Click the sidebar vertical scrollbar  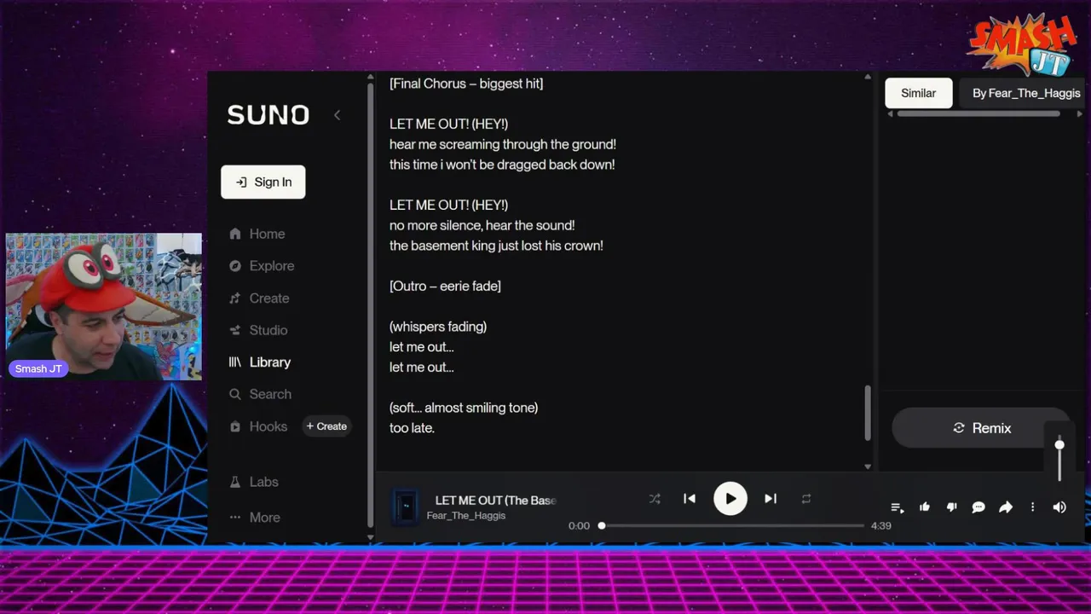(370, 305)
